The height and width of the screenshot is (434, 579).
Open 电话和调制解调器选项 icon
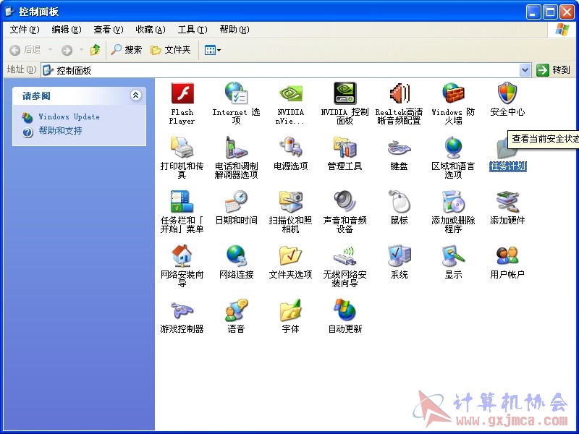click(237, 148)
